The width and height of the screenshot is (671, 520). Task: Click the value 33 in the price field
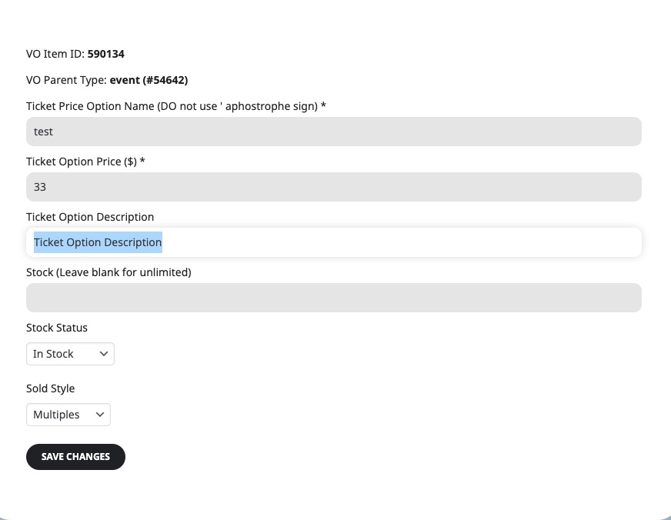pos(40,187)
